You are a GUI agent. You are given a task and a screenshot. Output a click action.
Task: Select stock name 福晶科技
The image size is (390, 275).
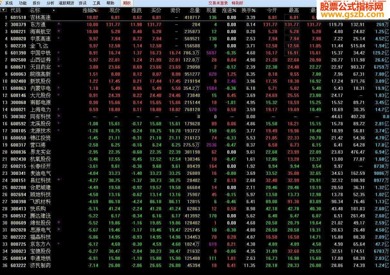40,237
